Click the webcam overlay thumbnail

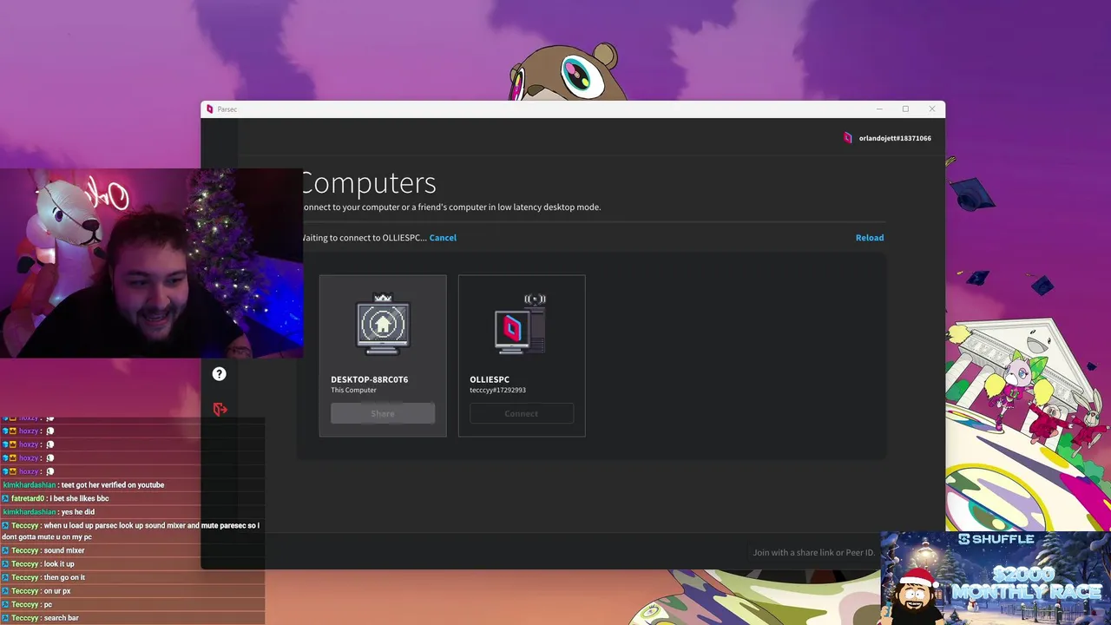point(152,264)
